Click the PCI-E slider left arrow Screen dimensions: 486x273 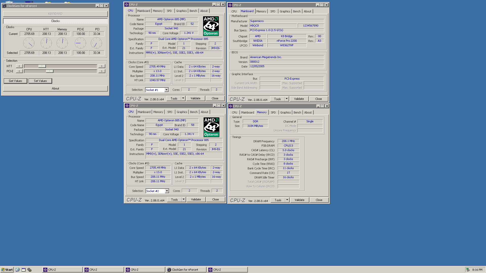click(x=19, y=71)
